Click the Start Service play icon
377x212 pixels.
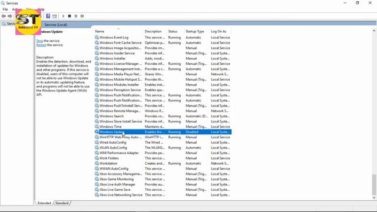(x=63, y=16)
